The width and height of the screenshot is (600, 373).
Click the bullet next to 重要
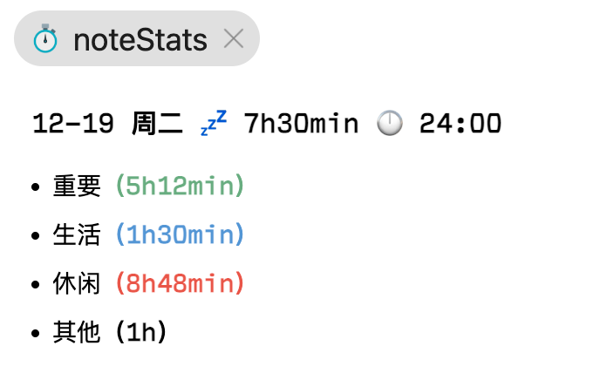(x=36, y=187)
